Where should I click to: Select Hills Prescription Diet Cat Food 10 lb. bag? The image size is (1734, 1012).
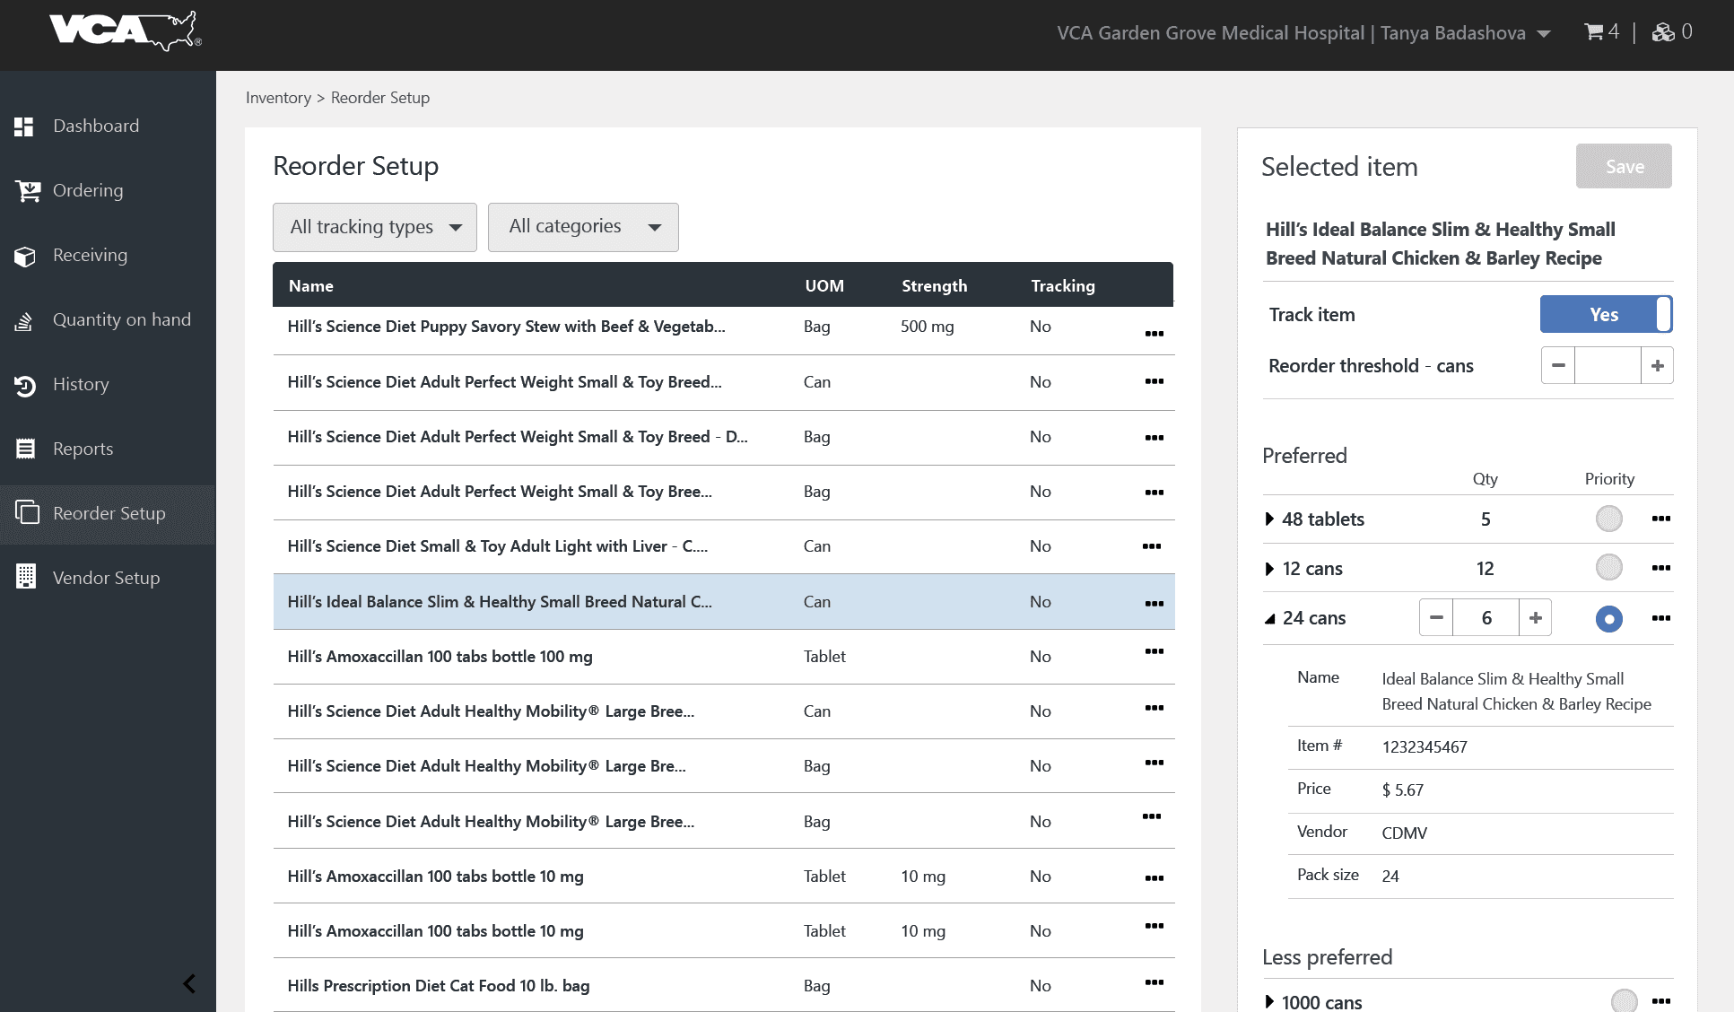(x=724, y=985)
